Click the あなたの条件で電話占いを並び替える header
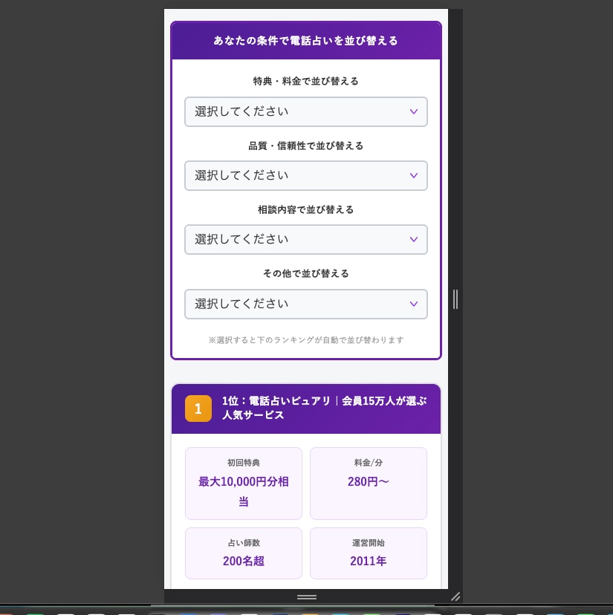The image size is (613, 615). click(x=305, y=41)
